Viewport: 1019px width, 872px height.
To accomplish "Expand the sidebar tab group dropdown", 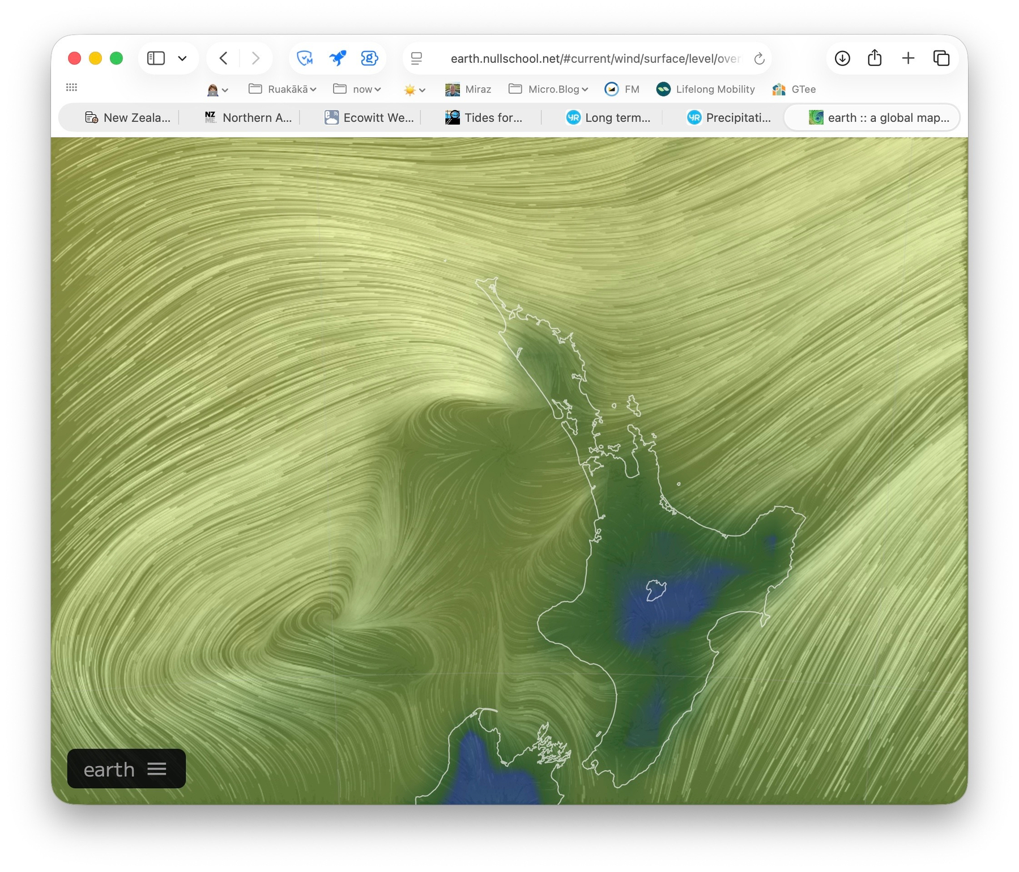I will (182, 58).
